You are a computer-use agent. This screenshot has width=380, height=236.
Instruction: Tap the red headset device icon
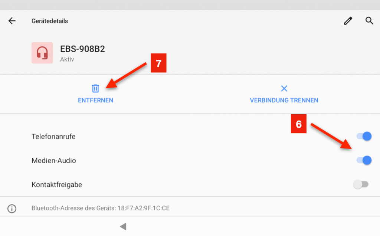42,53
